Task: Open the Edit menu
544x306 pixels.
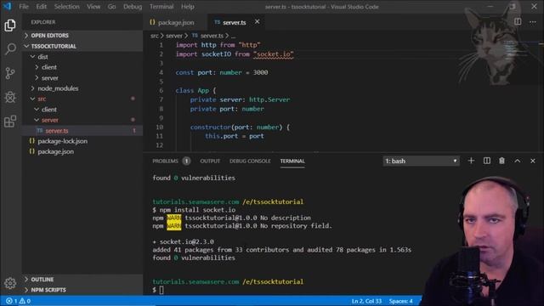Action: (42, 7)
